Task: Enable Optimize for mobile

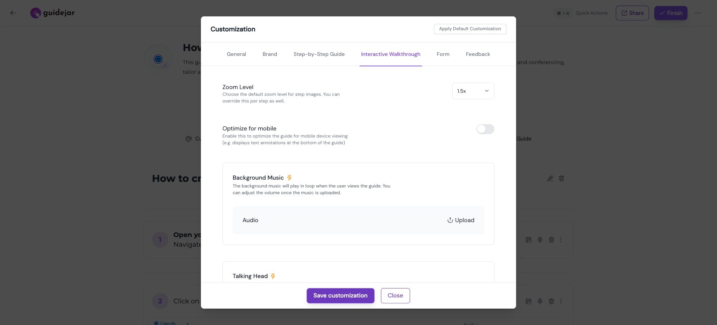Action: pyautogui.click(x=485, y=129)
